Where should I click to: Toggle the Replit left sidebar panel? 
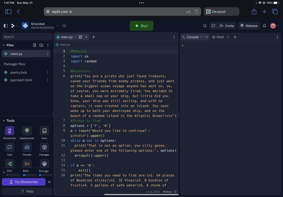6,26
